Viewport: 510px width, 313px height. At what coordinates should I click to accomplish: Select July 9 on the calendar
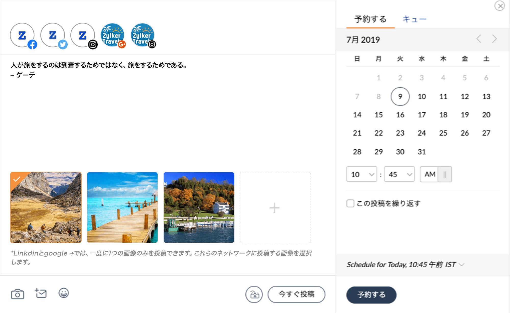(400, 97)
